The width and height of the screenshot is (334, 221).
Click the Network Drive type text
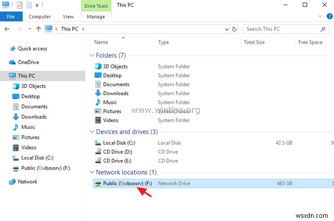(174, 184)
